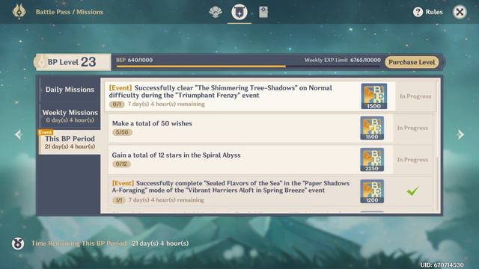Click the 1/1 progress counter

pos(119,200)
